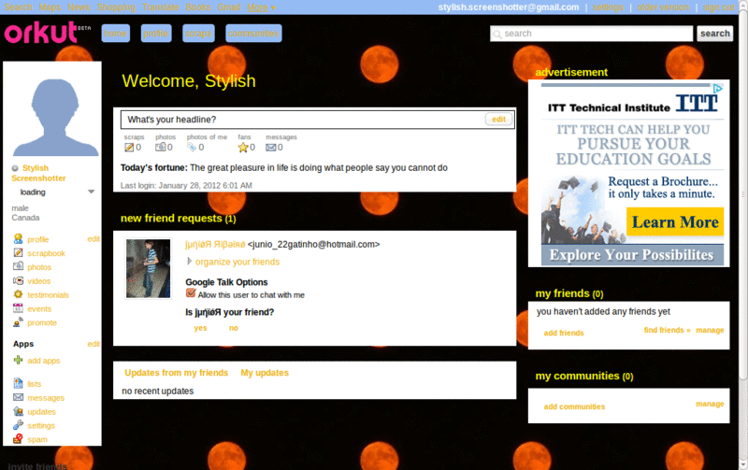Click the events calendar icon
This screenshot has width=748, height=470.
coord(18,308)
